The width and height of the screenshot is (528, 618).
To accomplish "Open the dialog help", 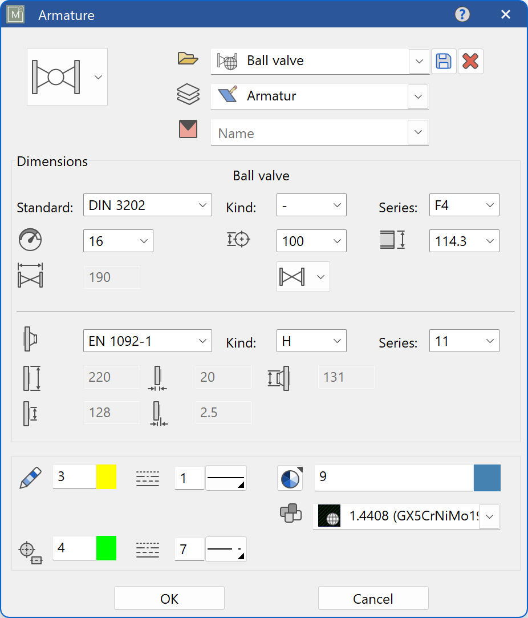I will coord(462,14).
